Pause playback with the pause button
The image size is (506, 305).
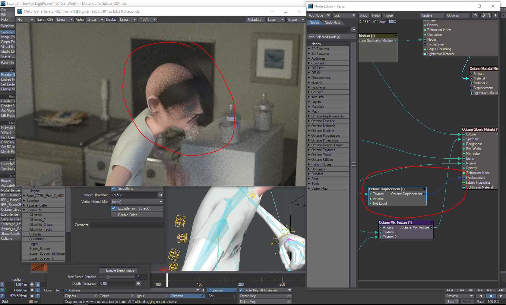tap(491, 296)
